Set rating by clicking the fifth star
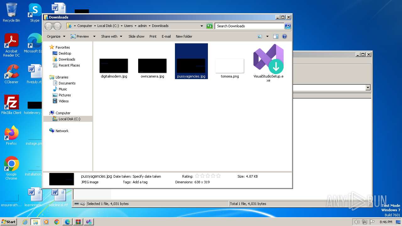The height and width of the screenshot is (226, 402). 218,176
